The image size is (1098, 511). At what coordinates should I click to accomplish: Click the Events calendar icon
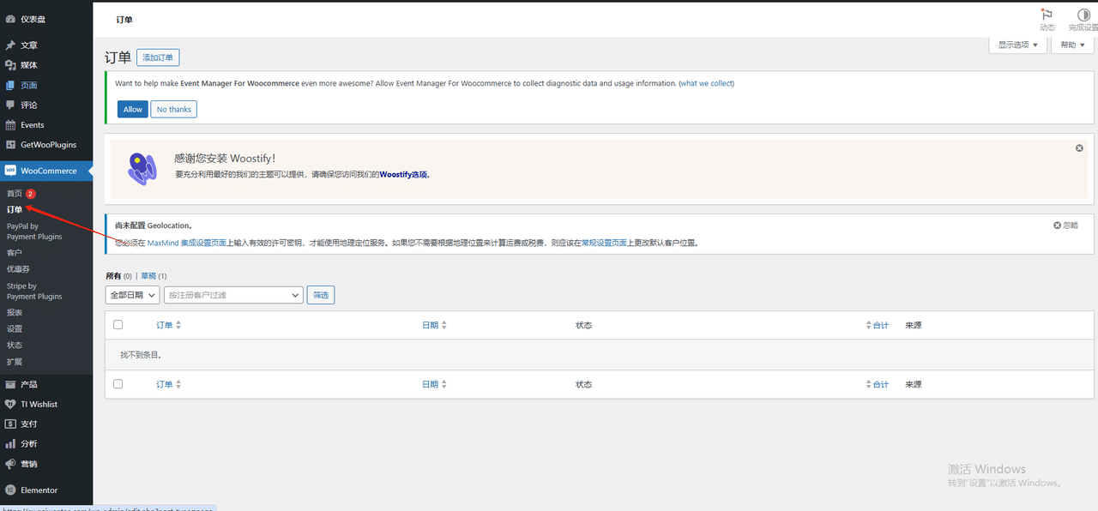click(x=10, y=125)
